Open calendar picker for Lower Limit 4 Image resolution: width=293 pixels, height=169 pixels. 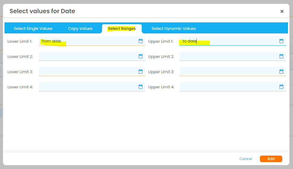[141, 87]
